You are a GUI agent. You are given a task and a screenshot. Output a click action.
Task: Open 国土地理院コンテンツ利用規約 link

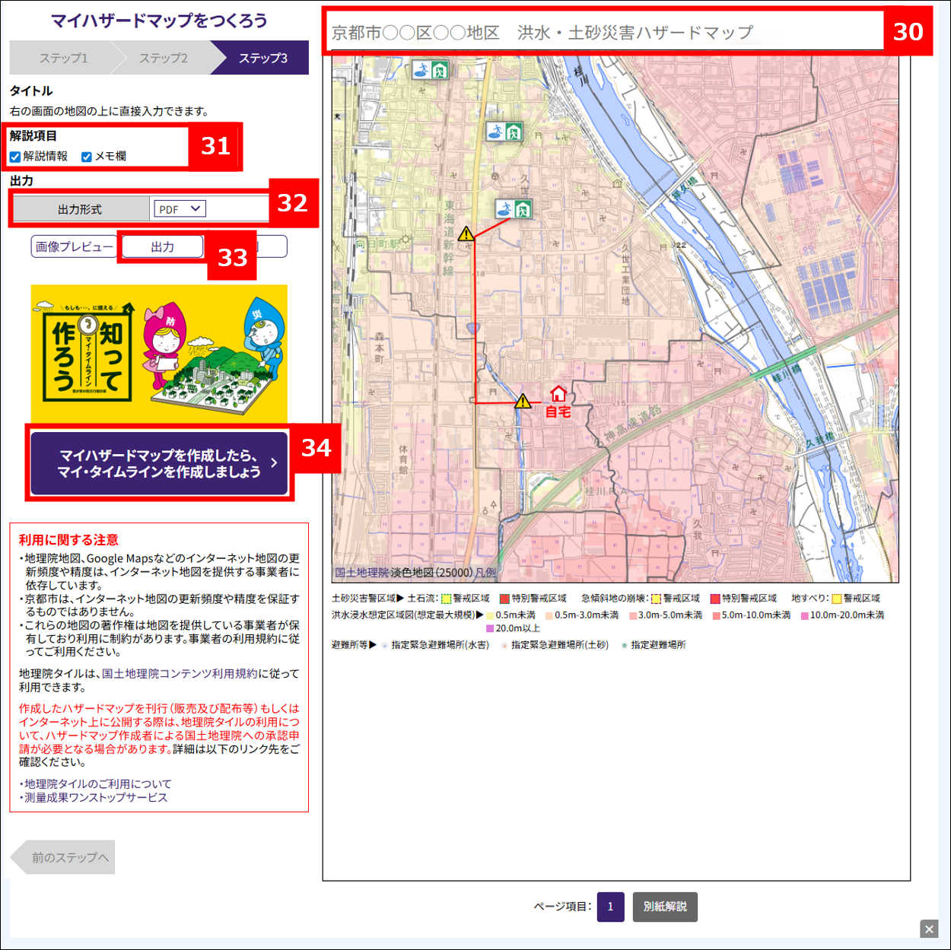[180, 673]
